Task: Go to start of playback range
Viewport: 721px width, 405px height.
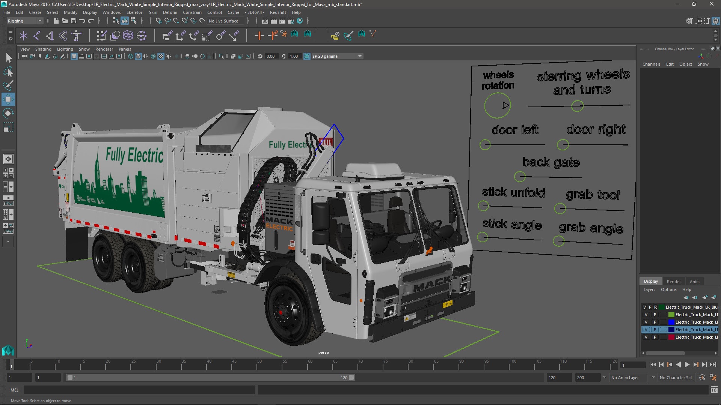Action: [x=653, y=364]
